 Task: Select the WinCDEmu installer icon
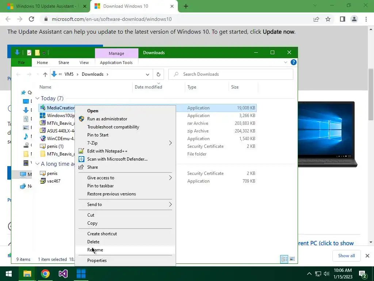43,139
